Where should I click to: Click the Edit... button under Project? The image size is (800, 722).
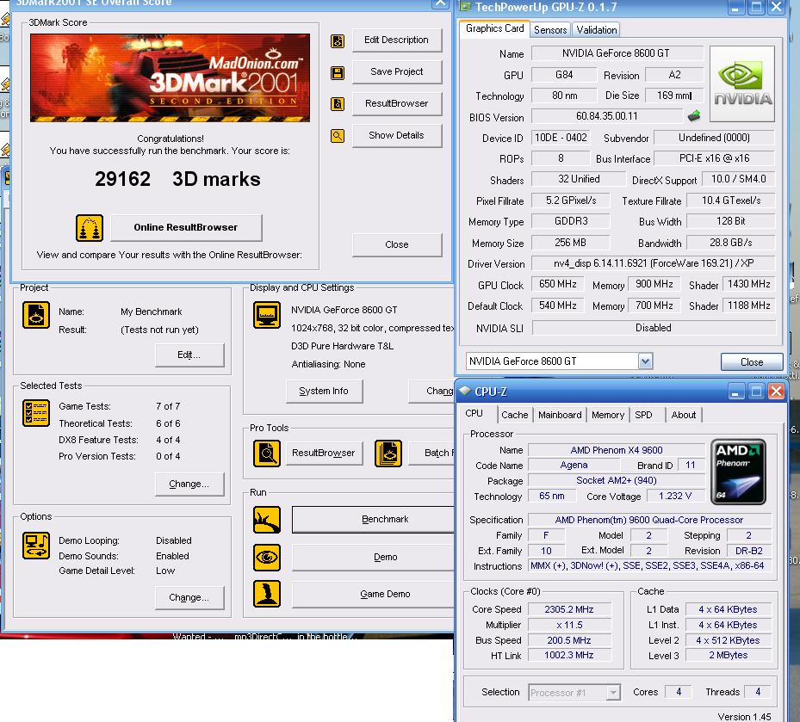pyautogui.click(x=189, y=355)
